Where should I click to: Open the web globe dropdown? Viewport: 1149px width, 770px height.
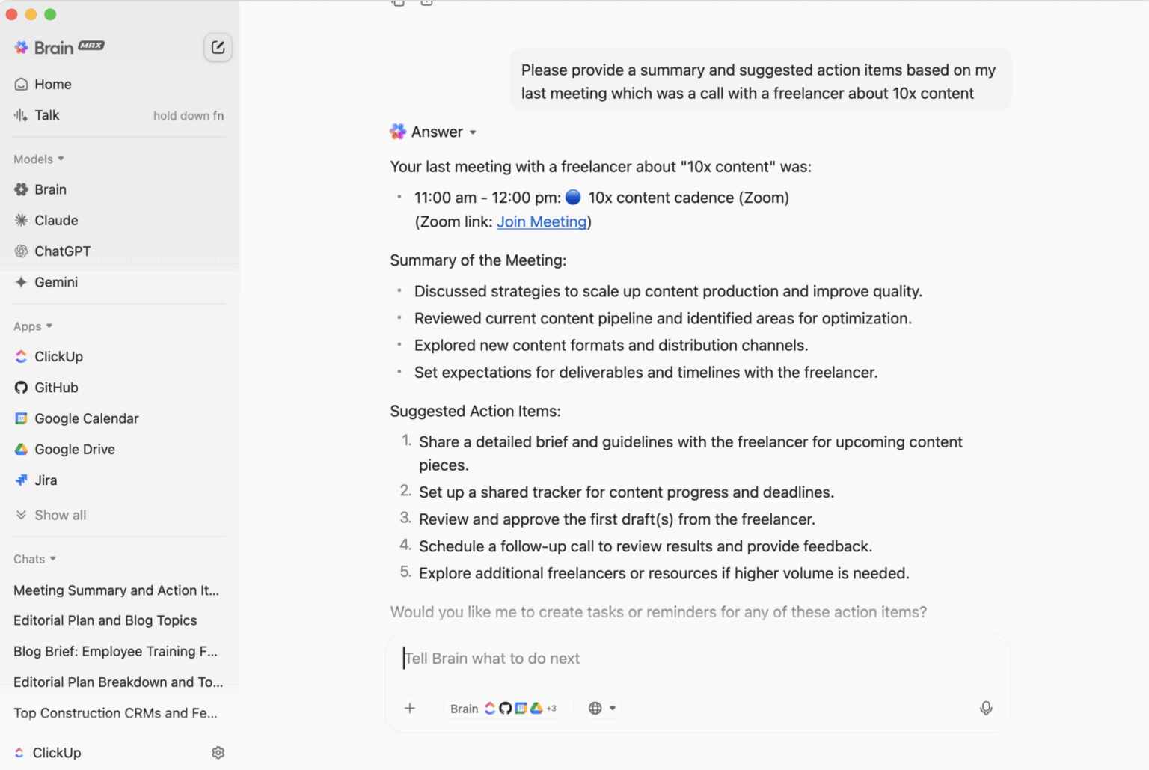pyautogui.click(x=601, y=708)
